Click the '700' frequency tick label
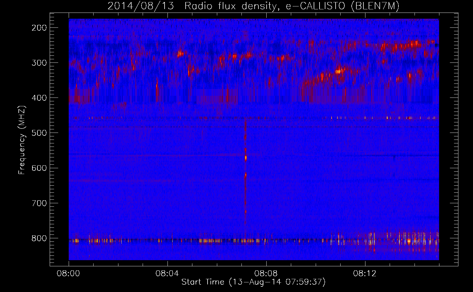The height and width of the screenshot is (292, 473). pyautogui.click(x=39, y=203)
